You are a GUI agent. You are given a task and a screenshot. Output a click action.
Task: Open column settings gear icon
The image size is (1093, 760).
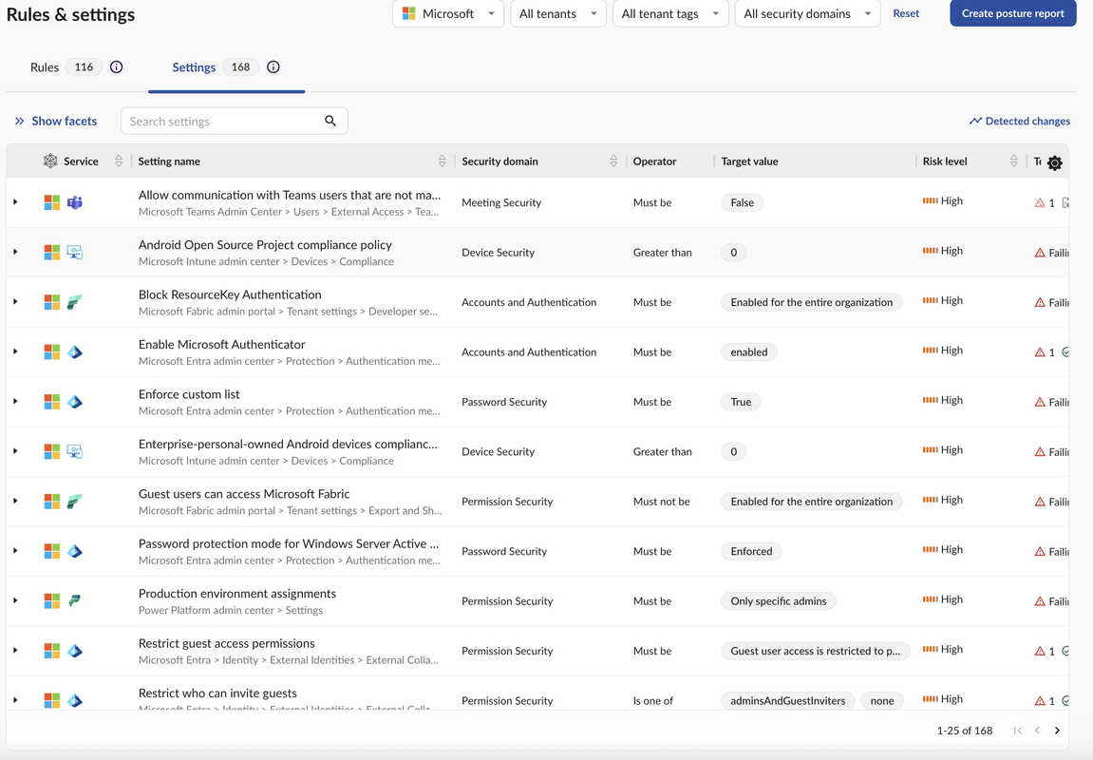[1055, 162]
